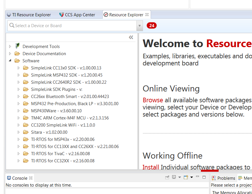The height and width of the screenshot is (194, 252).
Task: Switch to the TI Resource Explorer tab
Action: 29,15
